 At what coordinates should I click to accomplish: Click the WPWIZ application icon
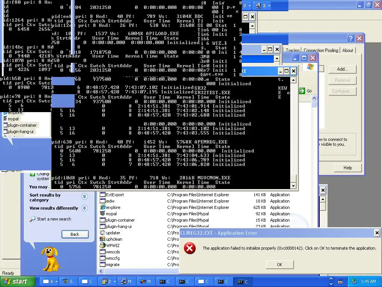click(103, 246)
